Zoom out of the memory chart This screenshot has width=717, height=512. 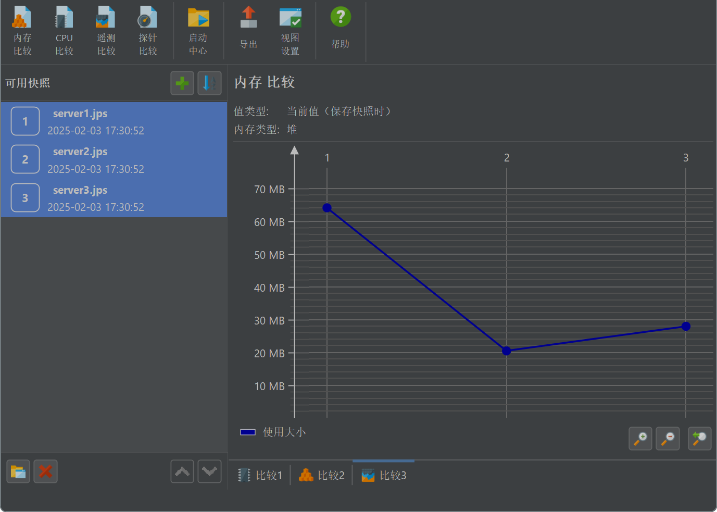pyautogui.click(x=668, y=439)
